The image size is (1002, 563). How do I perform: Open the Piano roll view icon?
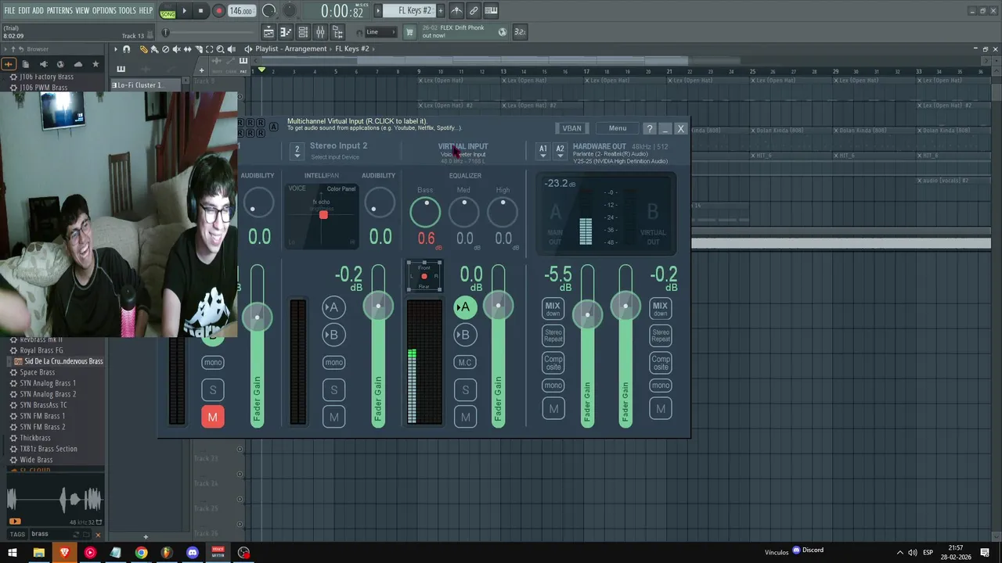click(286, 32)
